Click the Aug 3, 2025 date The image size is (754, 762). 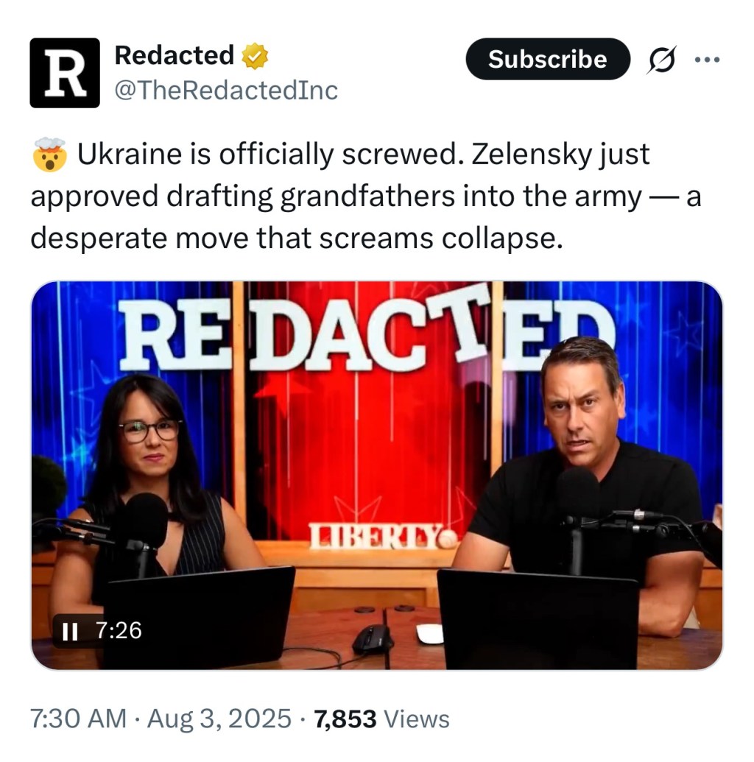pyautogui.click(x=219, y=719)
